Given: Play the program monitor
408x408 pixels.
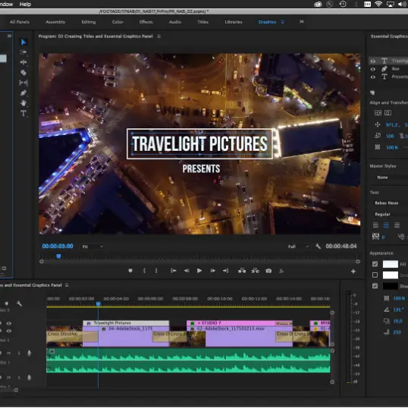Looking at the screenshot, I should click(199, 271).
